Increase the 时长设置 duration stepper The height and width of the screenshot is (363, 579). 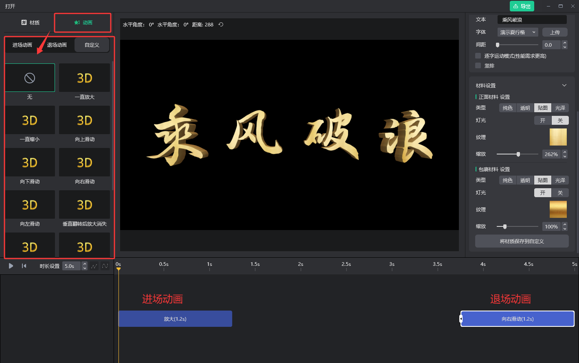(x=85, y=264)
